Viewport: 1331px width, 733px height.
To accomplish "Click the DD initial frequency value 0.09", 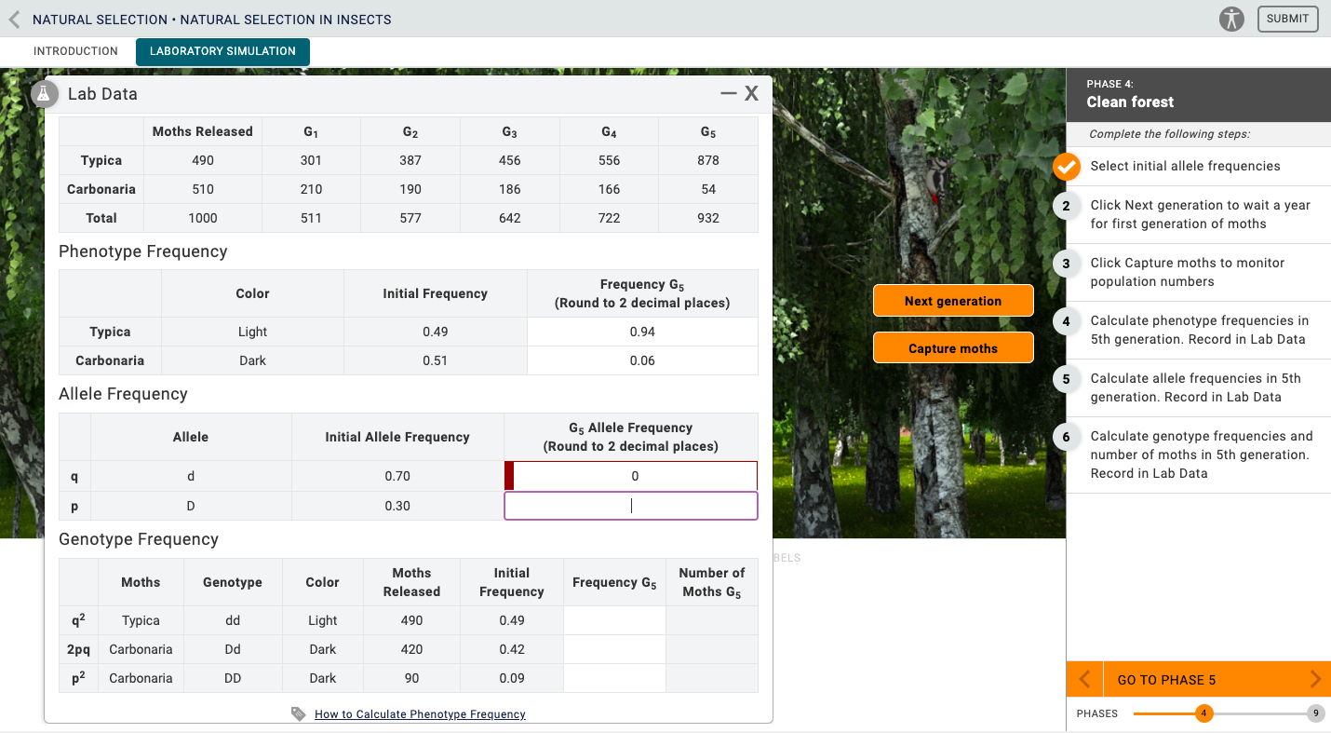I will coord(512,678).
